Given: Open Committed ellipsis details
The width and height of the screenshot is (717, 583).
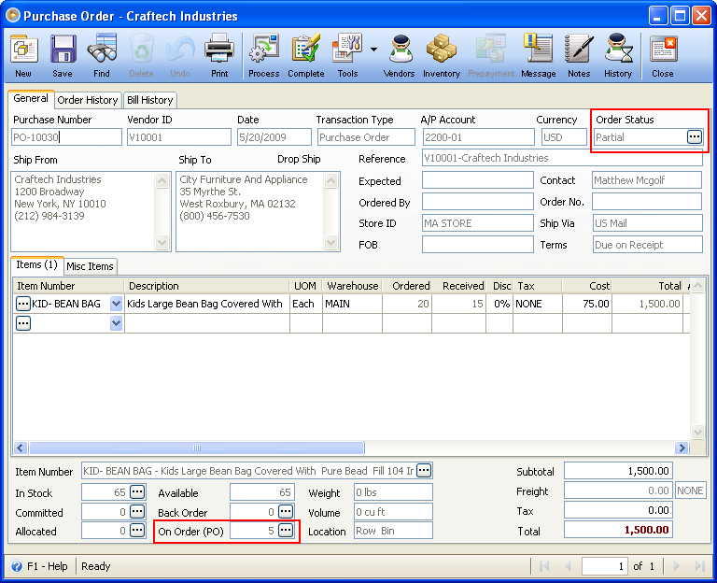Looking at the screenshot, I should [x=137, y=512].
